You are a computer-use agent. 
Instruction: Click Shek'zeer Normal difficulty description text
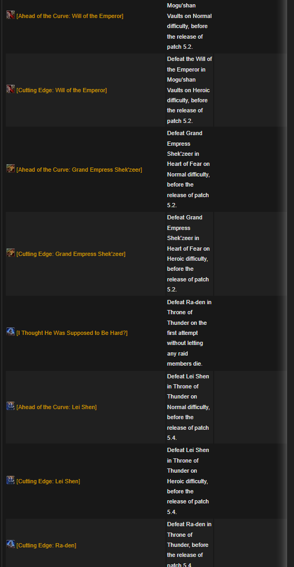[188, 169]
